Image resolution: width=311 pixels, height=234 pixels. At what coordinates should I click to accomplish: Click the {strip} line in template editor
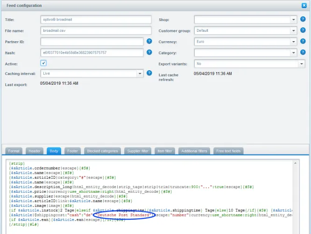click(x=17, y=163)
